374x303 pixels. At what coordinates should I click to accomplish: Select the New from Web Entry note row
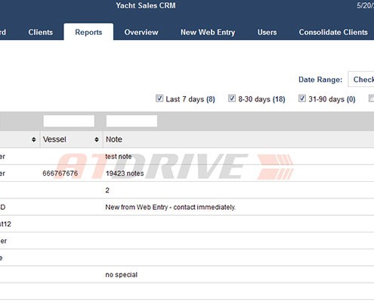(187, 207)
